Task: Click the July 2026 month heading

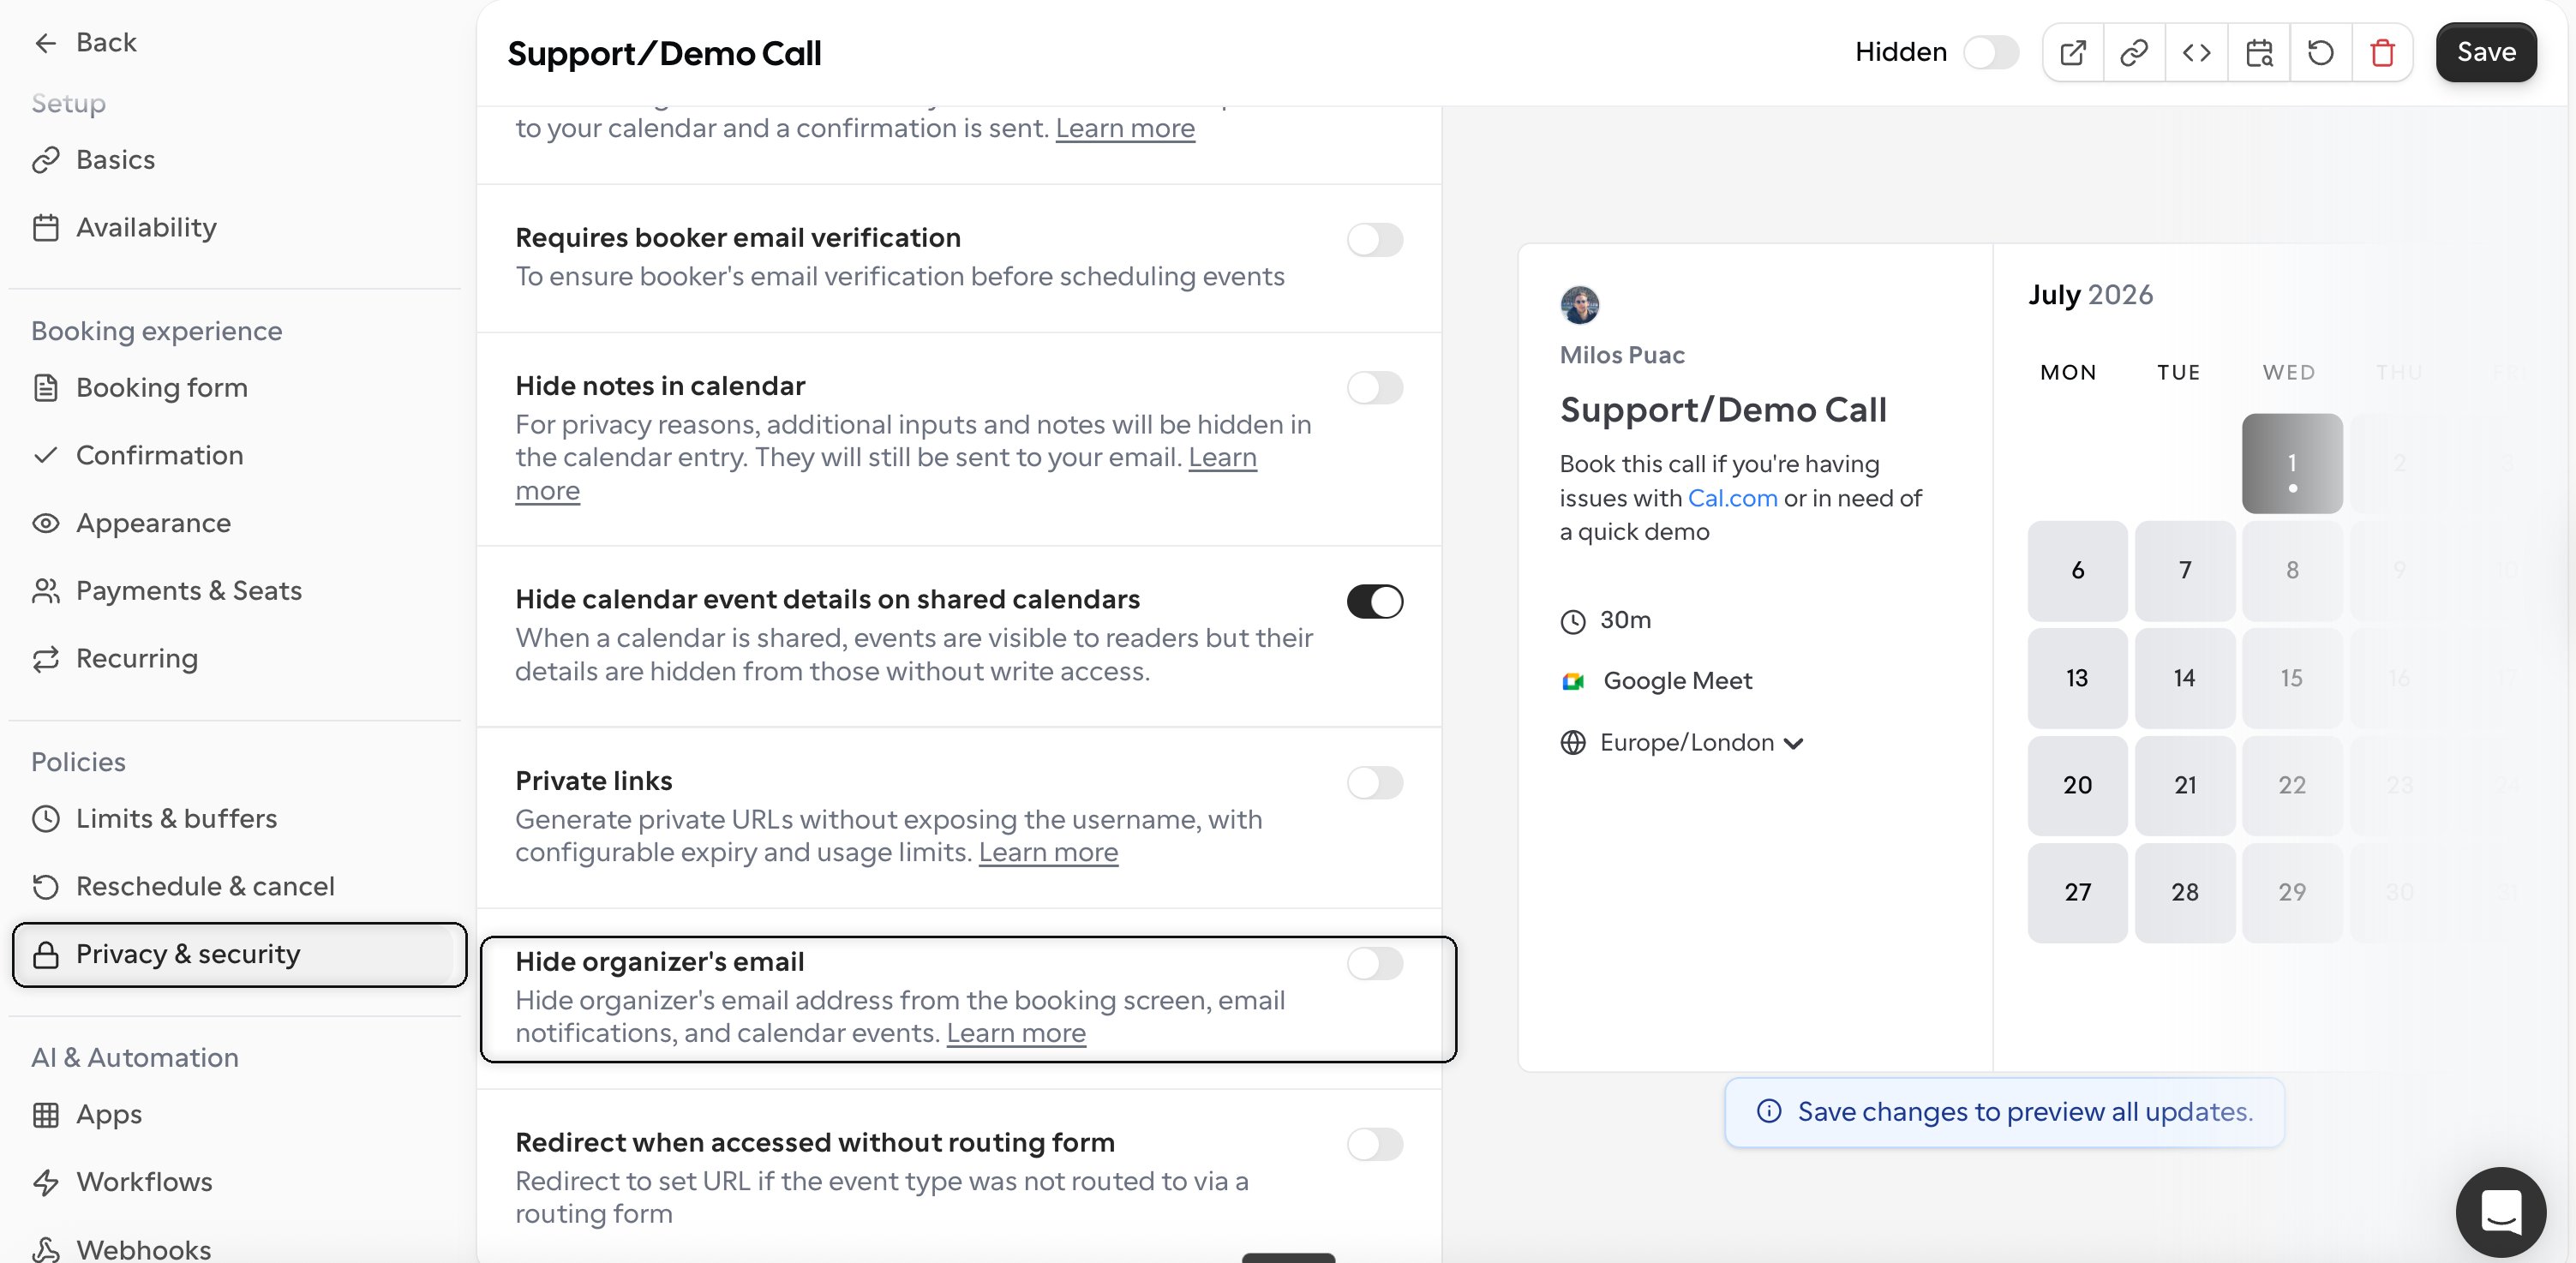Action: tap(2090, 295)
